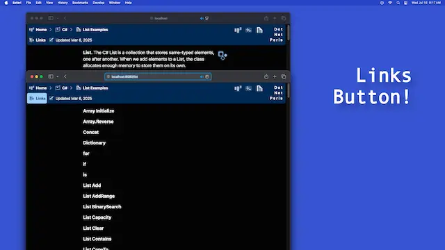445x250 pixels.
Task: Show tab overview in back Safari window
Action: (284, 18)
